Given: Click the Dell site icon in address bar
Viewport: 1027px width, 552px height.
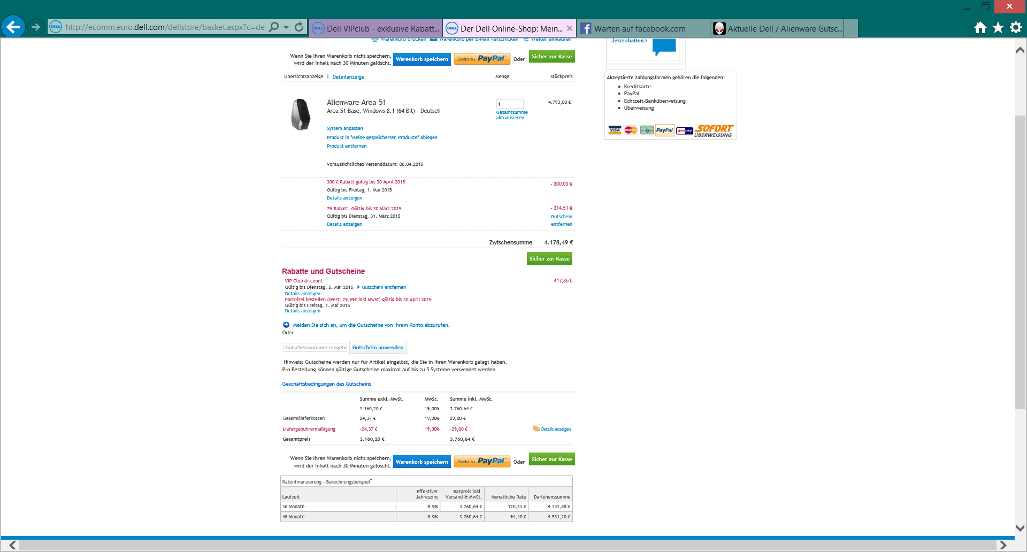Looking at the screenshot, I should pos(56,27).
